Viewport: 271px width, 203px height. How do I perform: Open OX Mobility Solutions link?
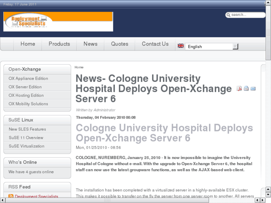click(28, 104)
